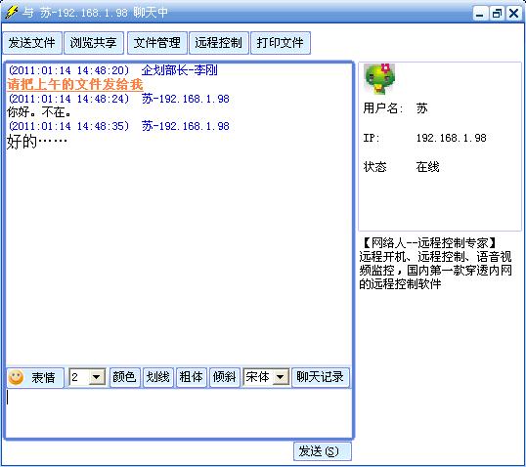Open 颜色 text color picker
Image resolution: width=526 pixels, height=467 pixels.
point(124,377)
